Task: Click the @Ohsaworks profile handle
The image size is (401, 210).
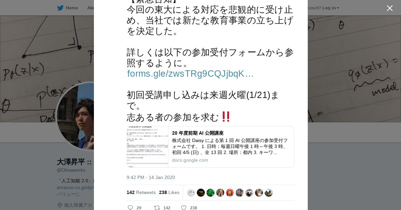Action: pos(71,170)
